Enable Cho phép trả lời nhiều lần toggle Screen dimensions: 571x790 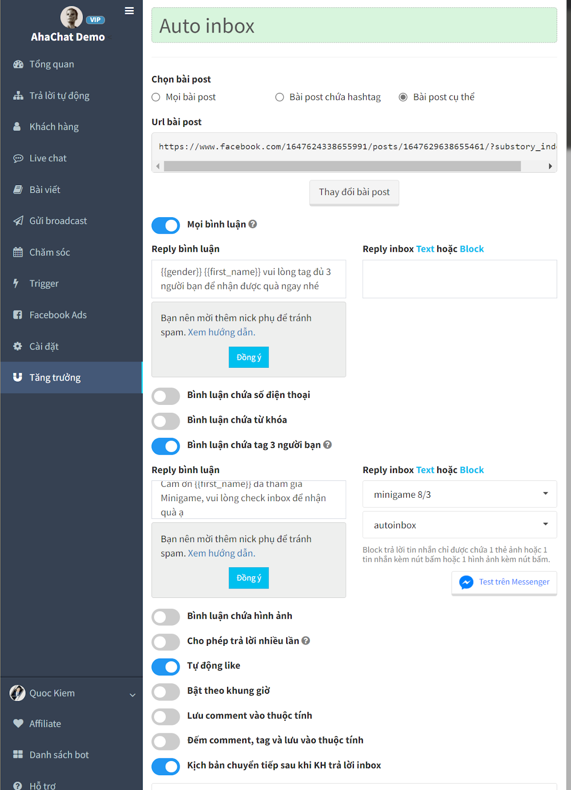[166, 642]
